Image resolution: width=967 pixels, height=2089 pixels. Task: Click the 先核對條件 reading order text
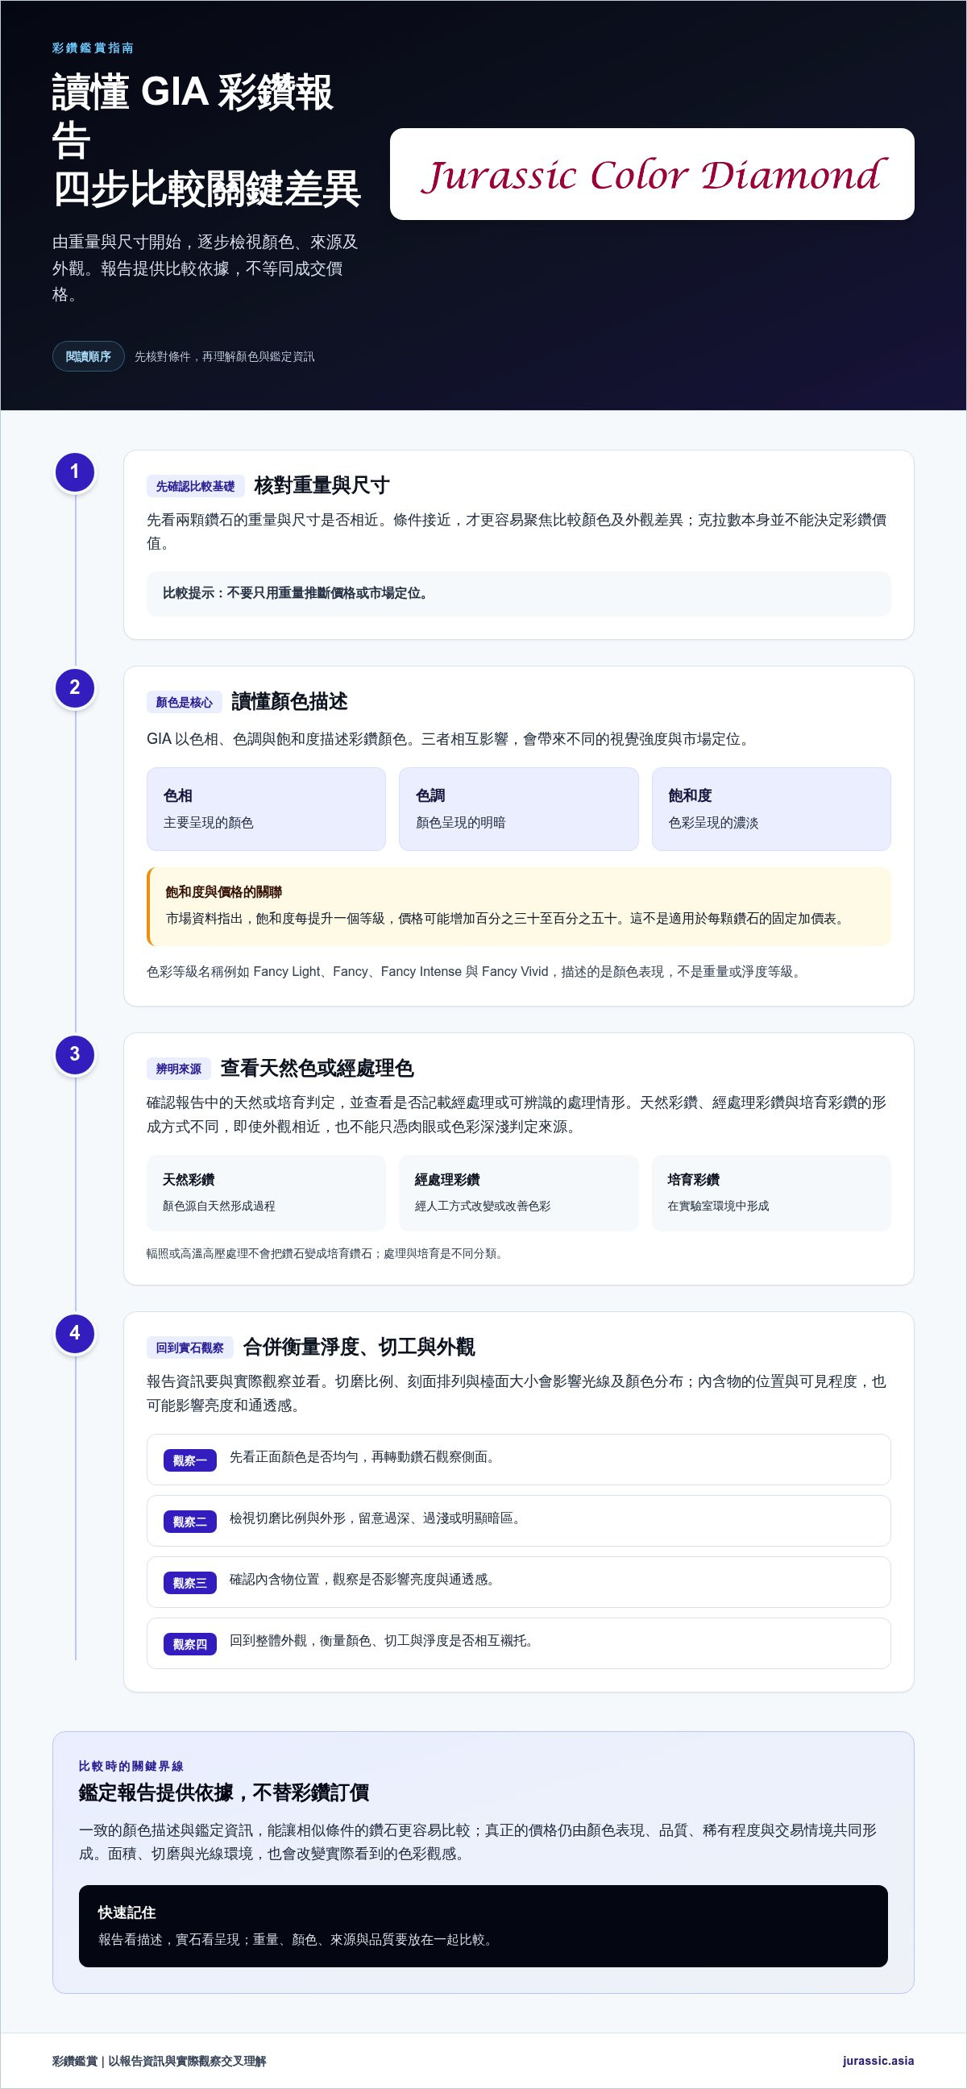pos(225,357)
